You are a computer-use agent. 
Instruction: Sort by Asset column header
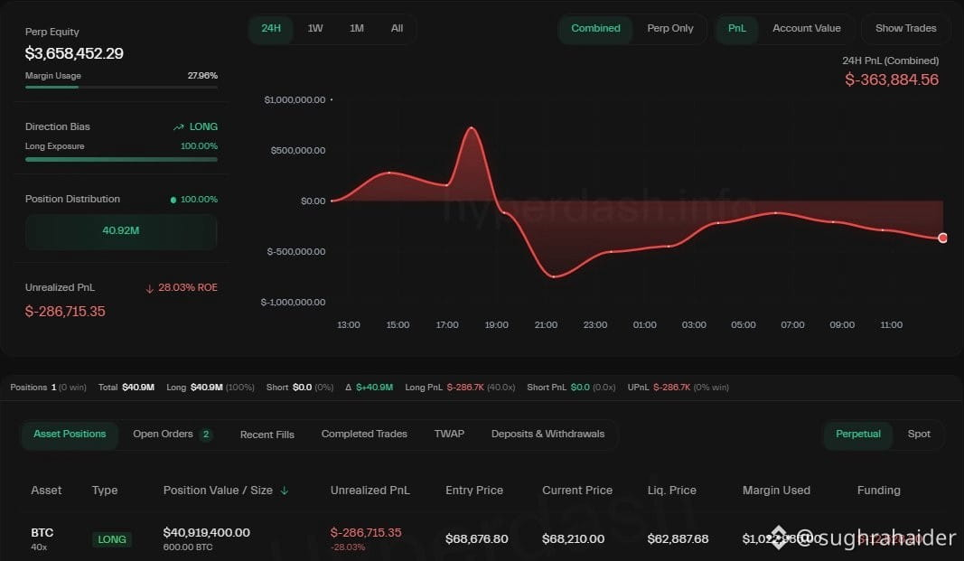46,491
